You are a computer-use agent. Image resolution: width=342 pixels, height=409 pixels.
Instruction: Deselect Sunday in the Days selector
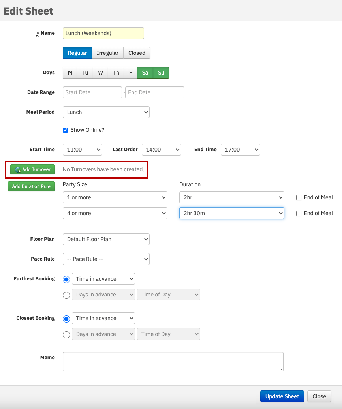coord(161,73)
